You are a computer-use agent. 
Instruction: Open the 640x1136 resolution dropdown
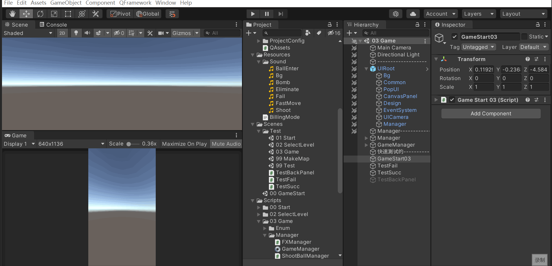click(71, 144)
